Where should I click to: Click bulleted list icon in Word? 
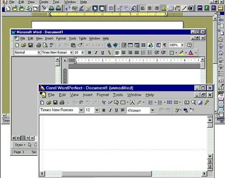[150, 52]
